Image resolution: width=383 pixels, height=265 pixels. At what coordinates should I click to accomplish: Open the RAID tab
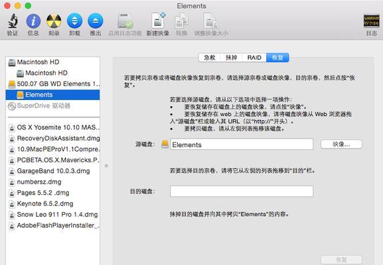tap(254, 58)
